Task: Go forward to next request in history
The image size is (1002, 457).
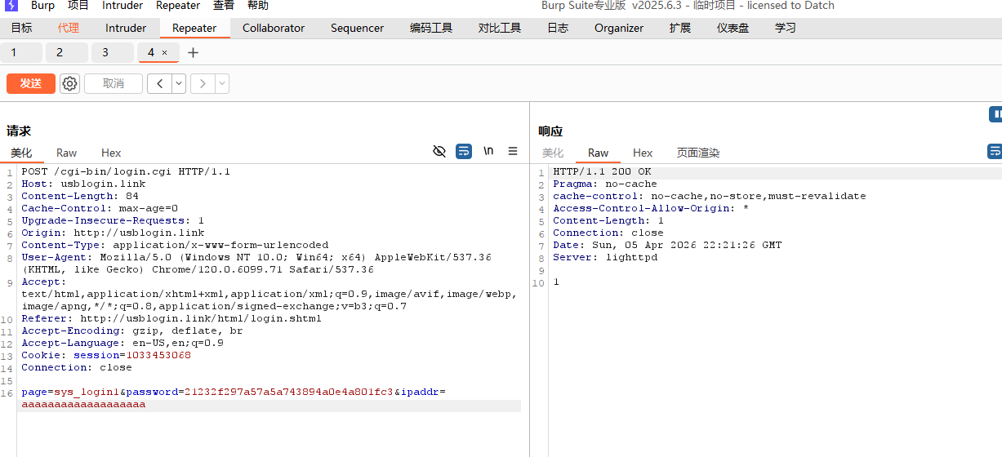Action: pyautogui.click(x=203, y=83)
